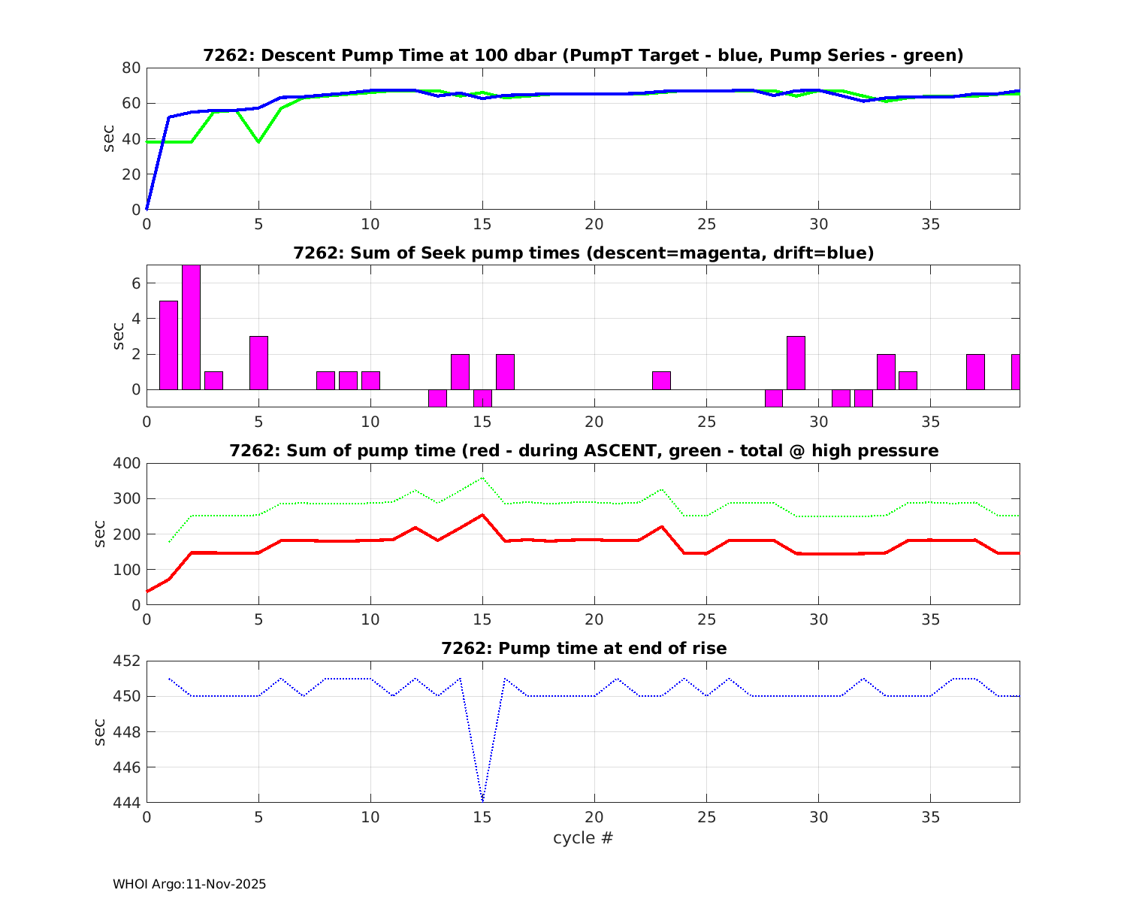
Task: Select the magenta bar at cycle 5
Action: [258, 362]
